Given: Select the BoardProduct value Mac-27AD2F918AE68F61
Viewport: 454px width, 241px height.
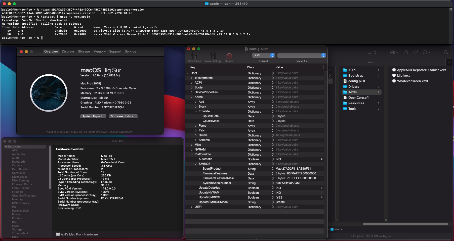Looking at the screenshot, I should pyautogui.click(x=293, y=169).
